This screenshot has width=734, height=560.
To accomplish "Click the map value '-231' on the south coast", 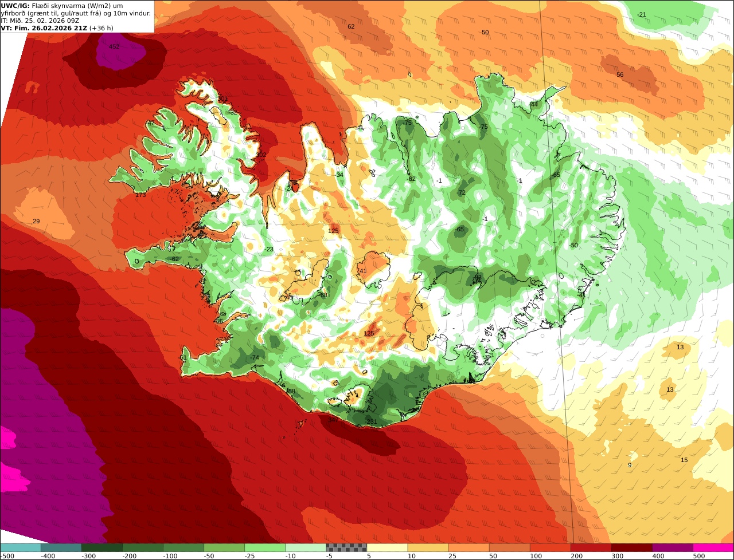I will pyautogui.click(x=371, y=422).
